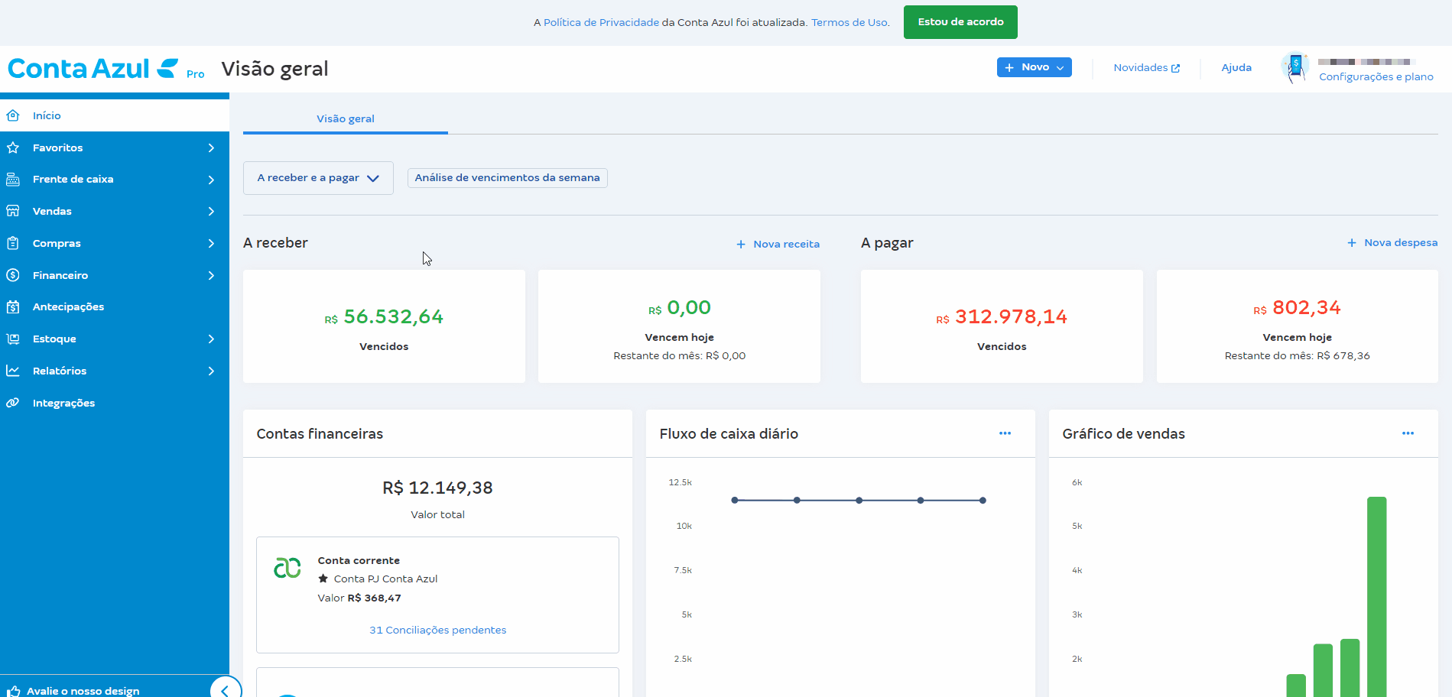
Task: Click the Conta Azul bank account logo
Action: pos(287,568)
